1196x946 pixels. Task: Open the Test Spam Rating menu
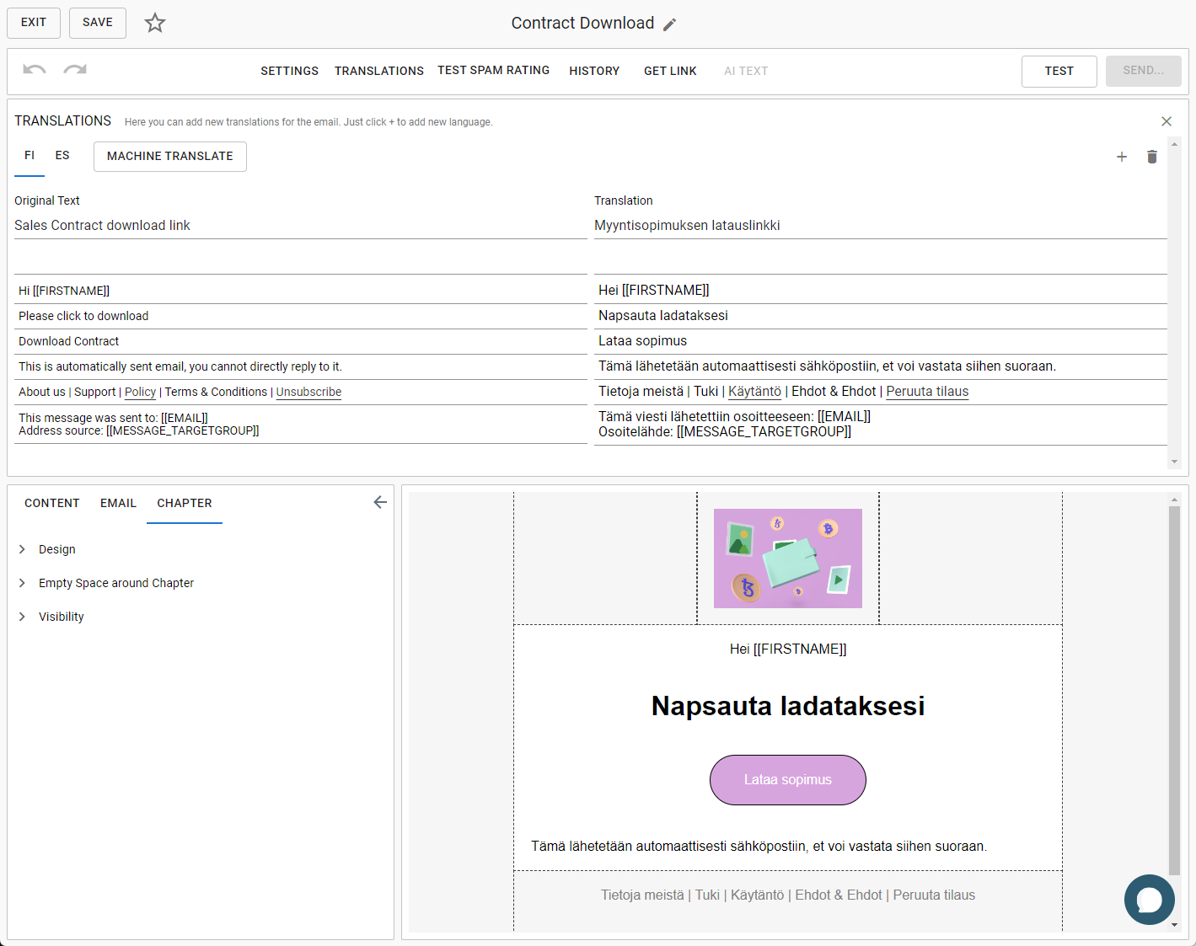493,71
